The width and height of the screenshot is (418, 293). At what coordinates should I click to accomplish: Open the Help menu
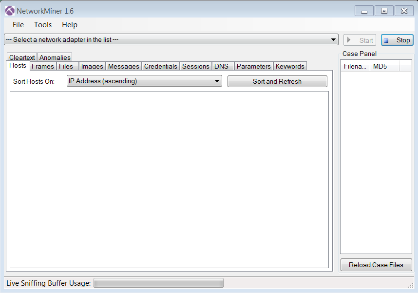(x=70, y=25)
